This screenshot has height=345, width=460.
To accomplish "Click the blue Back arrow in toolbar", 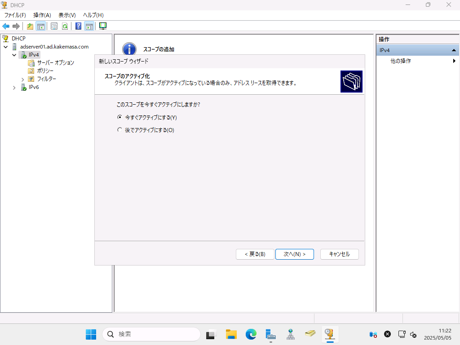I will [x=6, y=26].
